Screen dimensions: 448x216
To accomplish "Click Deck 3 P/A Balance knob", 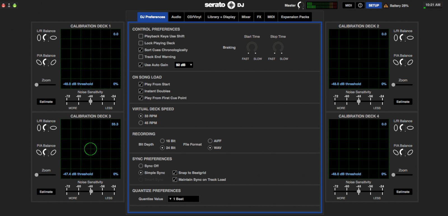I will 45,152.
